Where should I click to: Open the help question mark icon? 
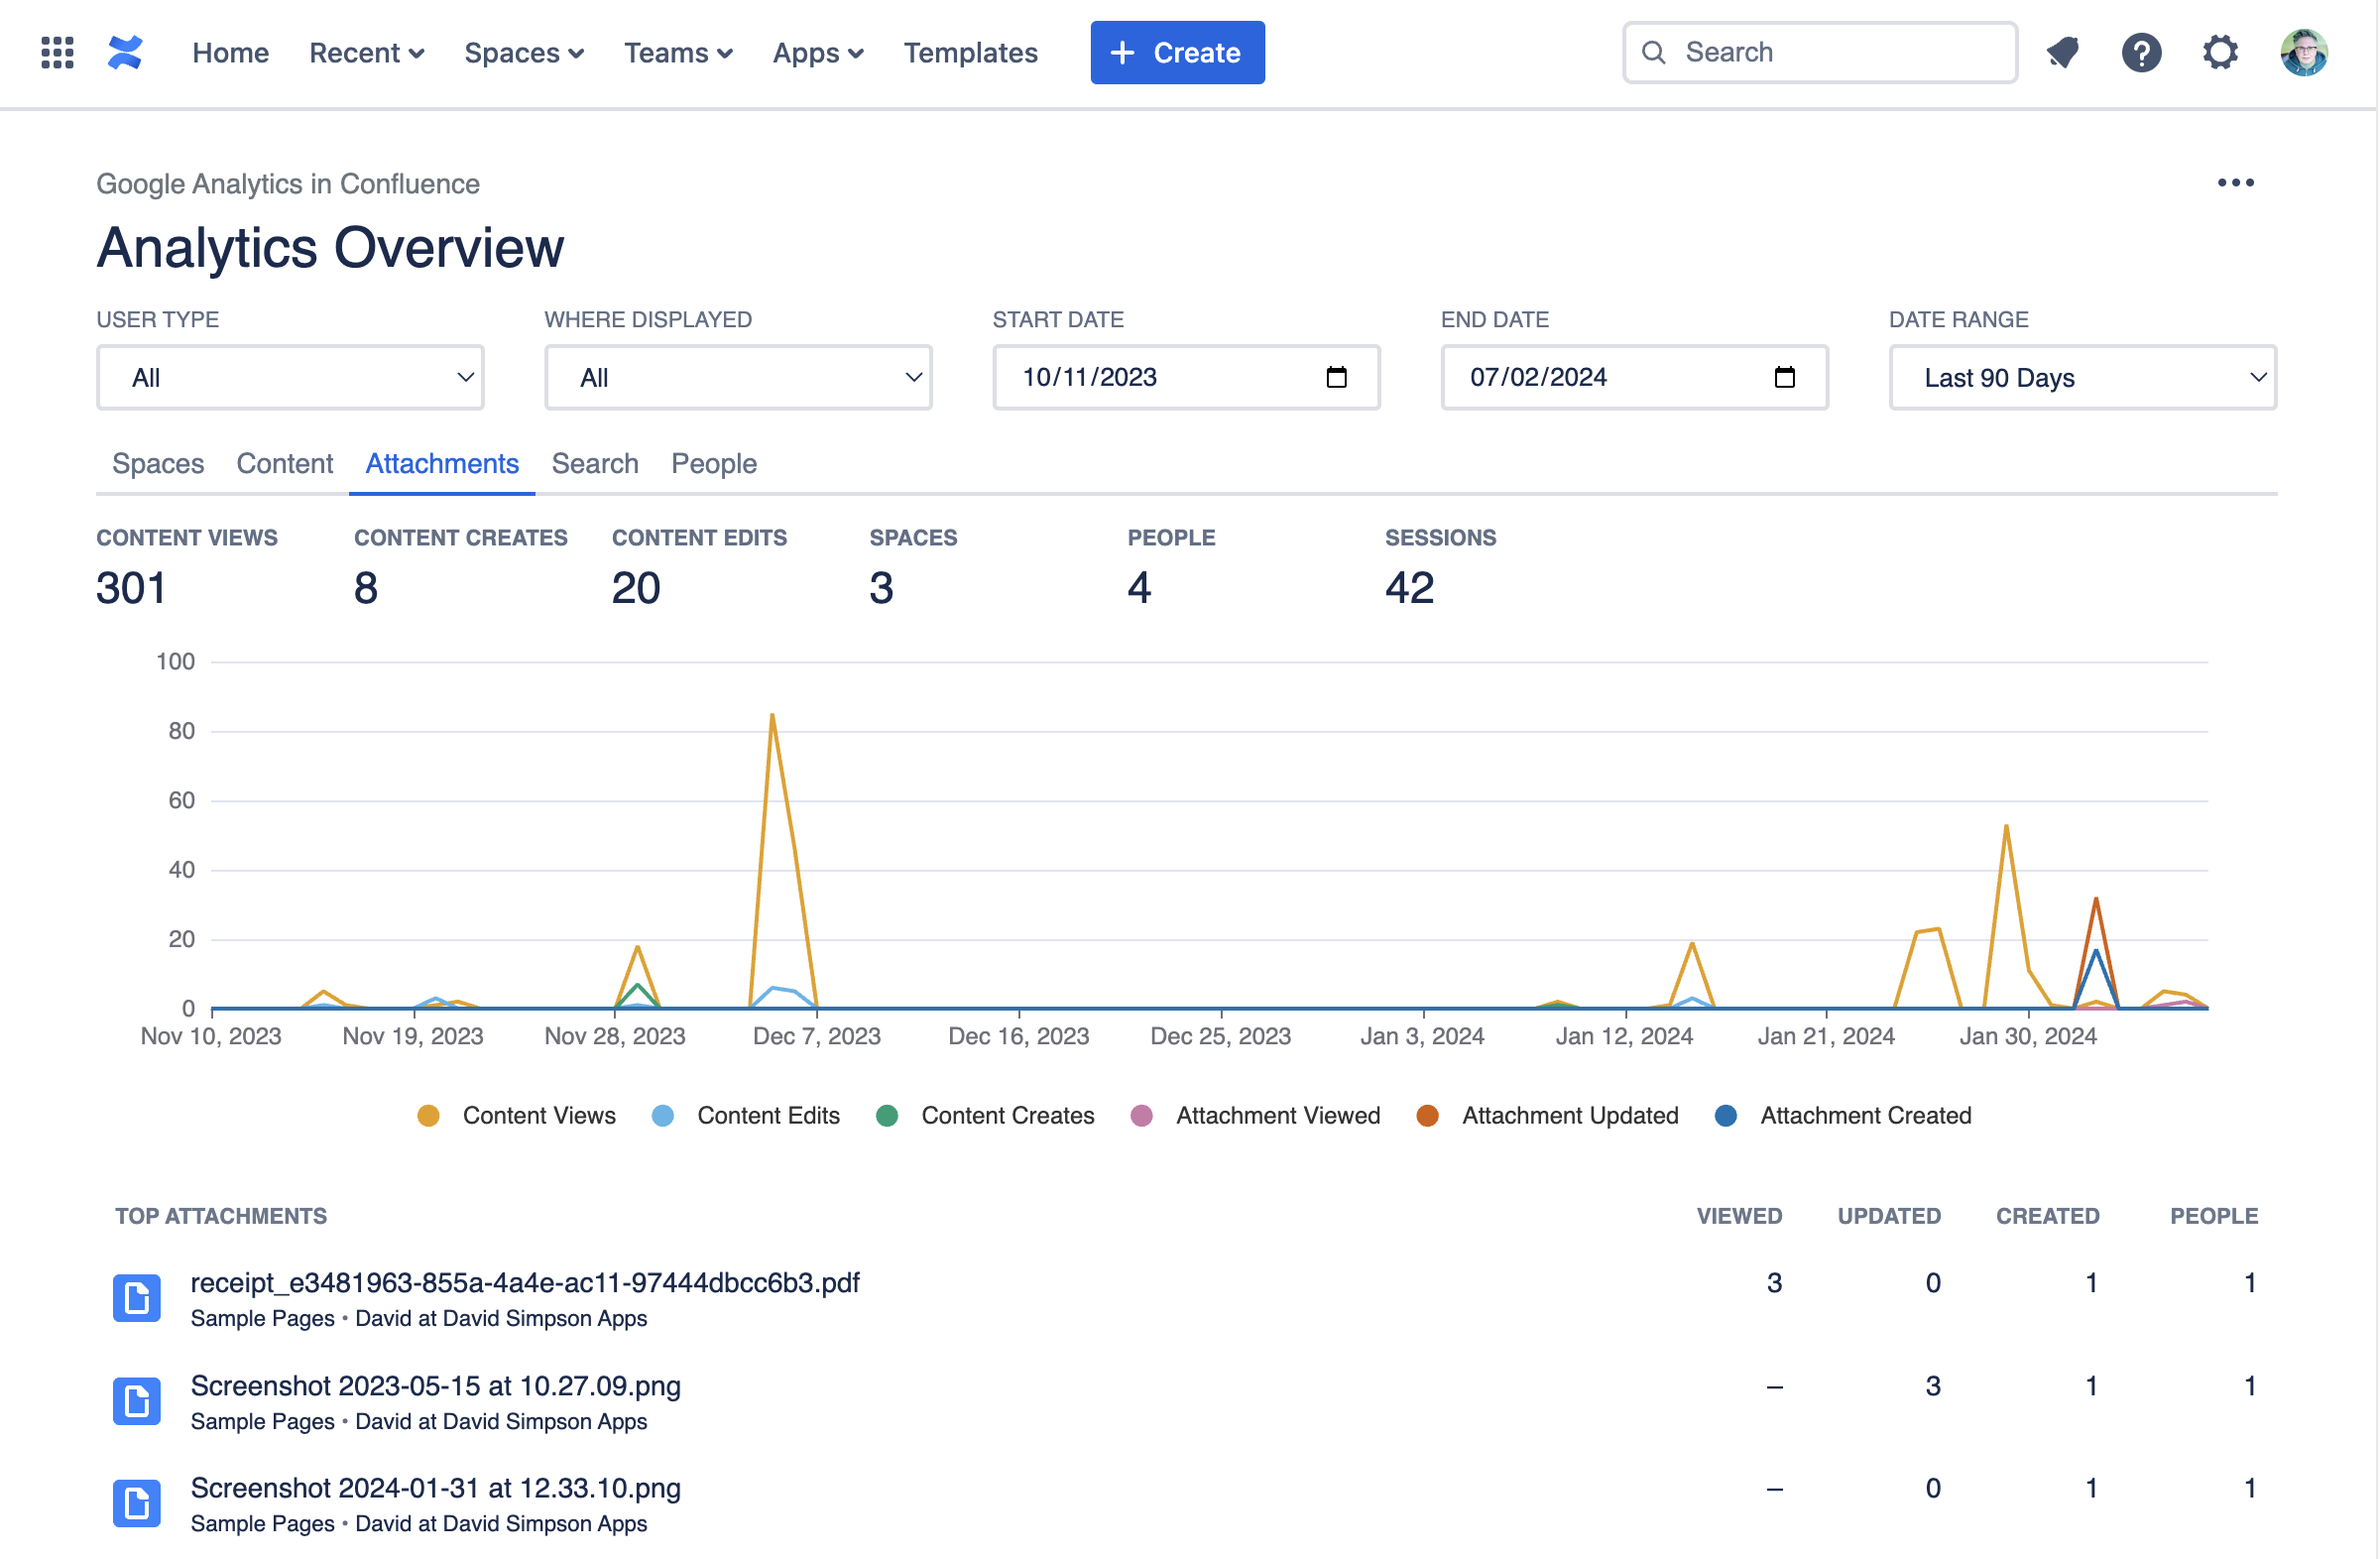[2141, 52]
